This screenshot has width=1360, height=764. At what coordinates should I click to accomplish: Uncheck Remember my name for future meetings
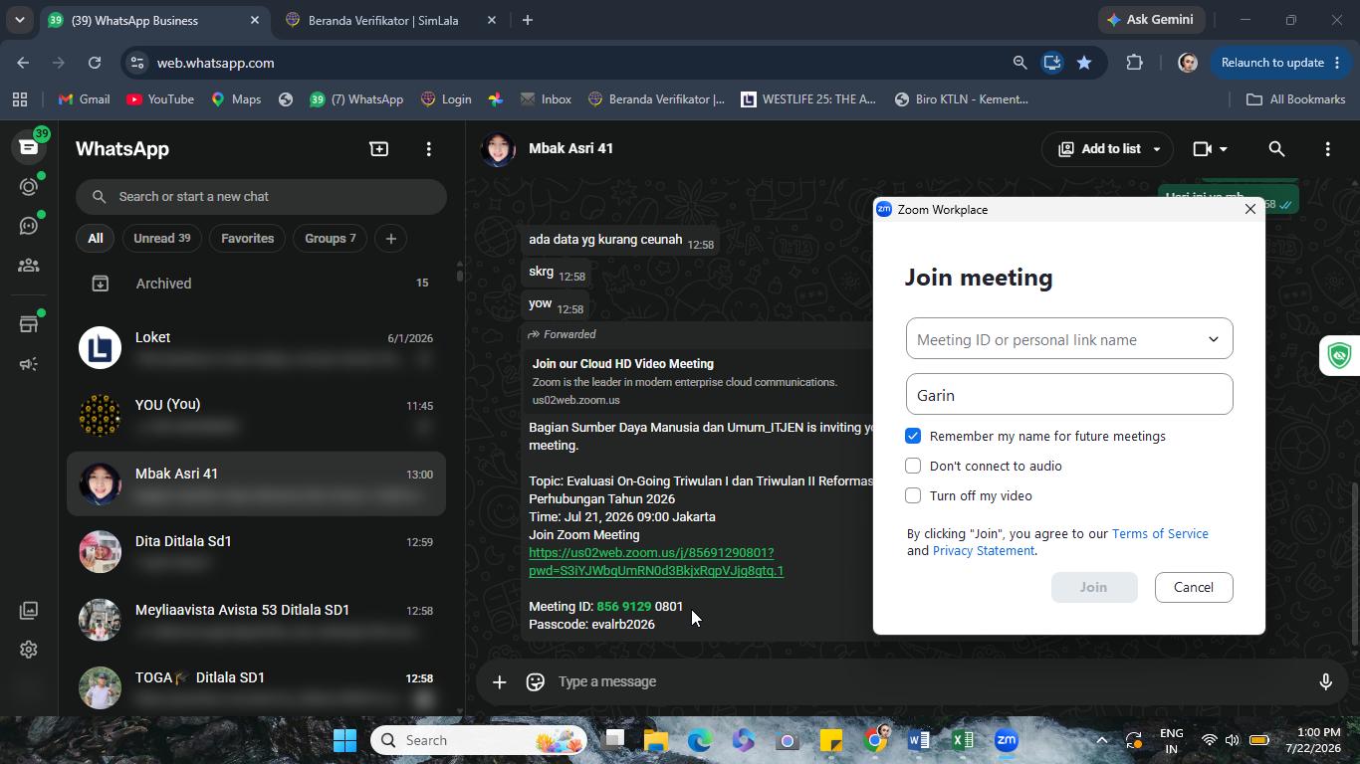point(913,436)
